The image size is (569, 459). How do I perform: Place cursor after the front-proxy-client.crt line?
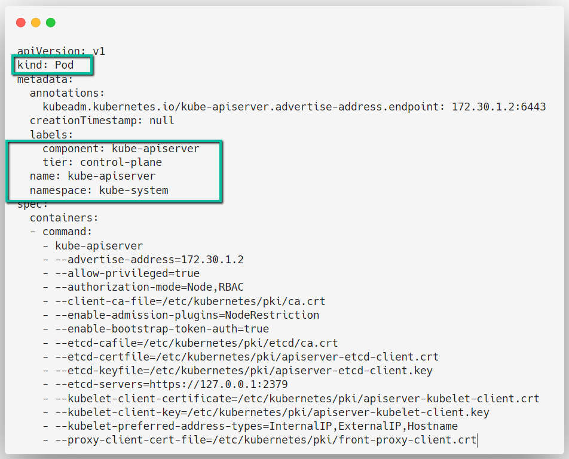point(477,439)
